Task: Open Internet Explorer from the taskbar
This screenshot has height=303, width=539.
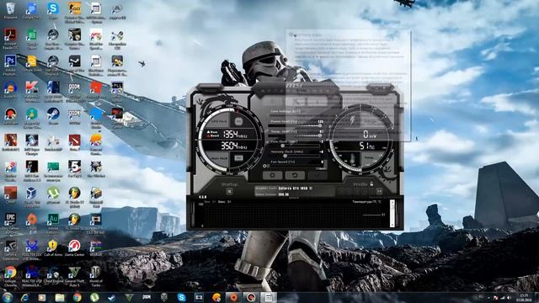Action: point(24,297)
